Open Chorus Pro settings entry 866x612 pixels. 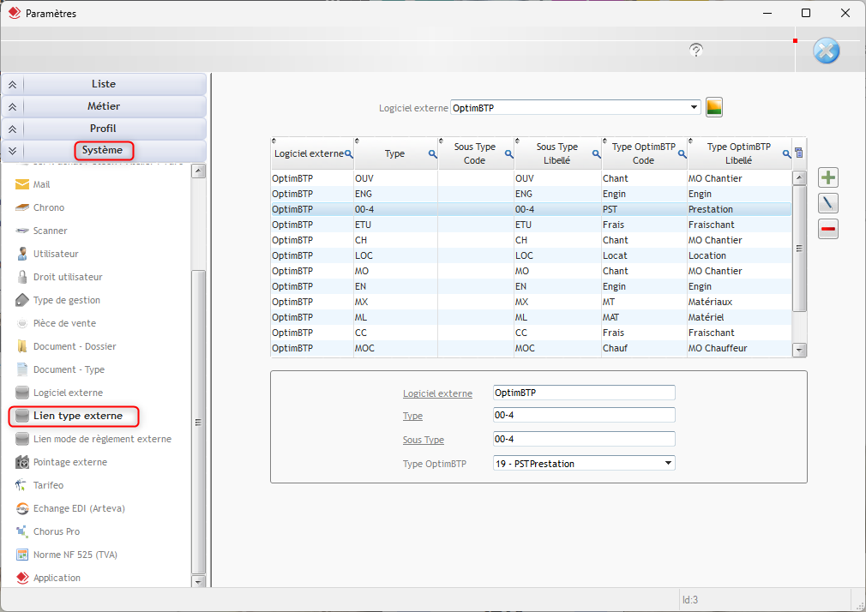57,531
